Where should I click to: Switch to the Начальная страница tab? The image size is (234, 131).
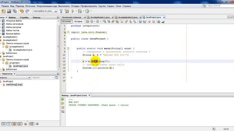tap(72, 17)
